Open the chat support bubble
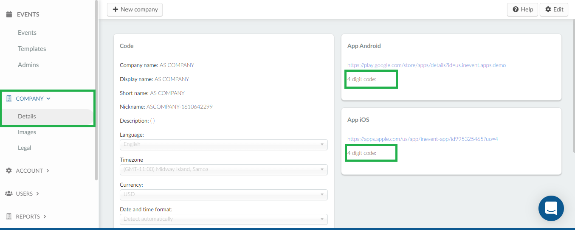 551,208
